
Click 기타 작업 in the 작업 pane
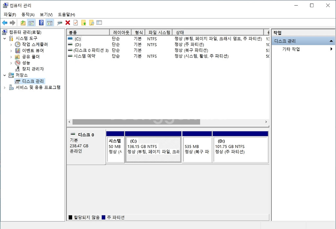291,49
